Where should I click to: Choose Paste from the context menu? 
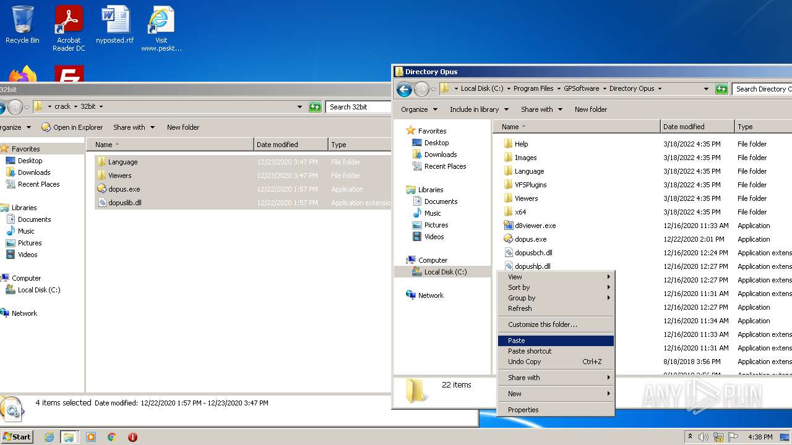click(556, 341)
